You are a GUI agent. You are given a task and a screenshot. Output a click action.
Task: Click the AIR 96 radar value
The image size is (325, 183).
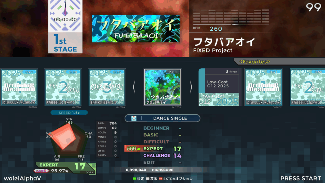click(x=57, y=158)
